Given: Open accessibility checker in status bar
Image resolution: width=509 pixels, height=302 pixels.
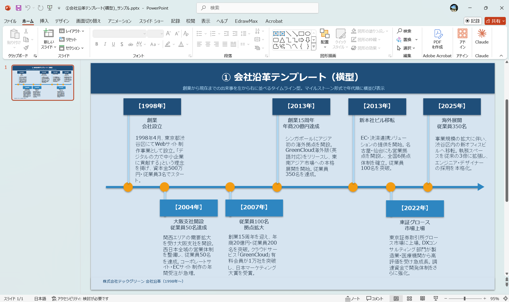Looking at the screenshot, I should pyautogui.click(x=80, y=299).
